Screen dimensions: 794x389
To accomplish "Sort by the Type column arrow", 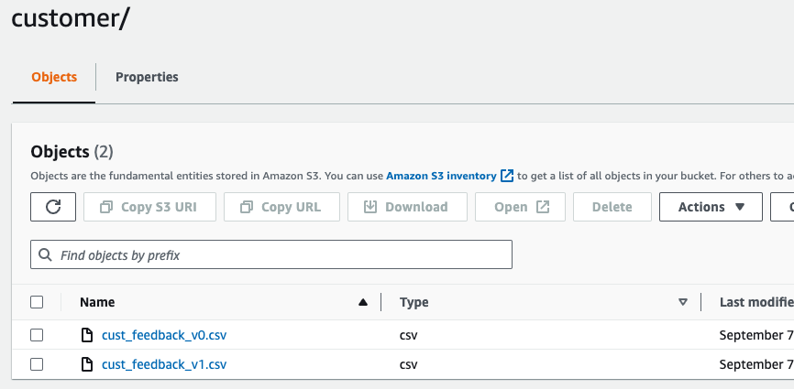I will (682, 302).
